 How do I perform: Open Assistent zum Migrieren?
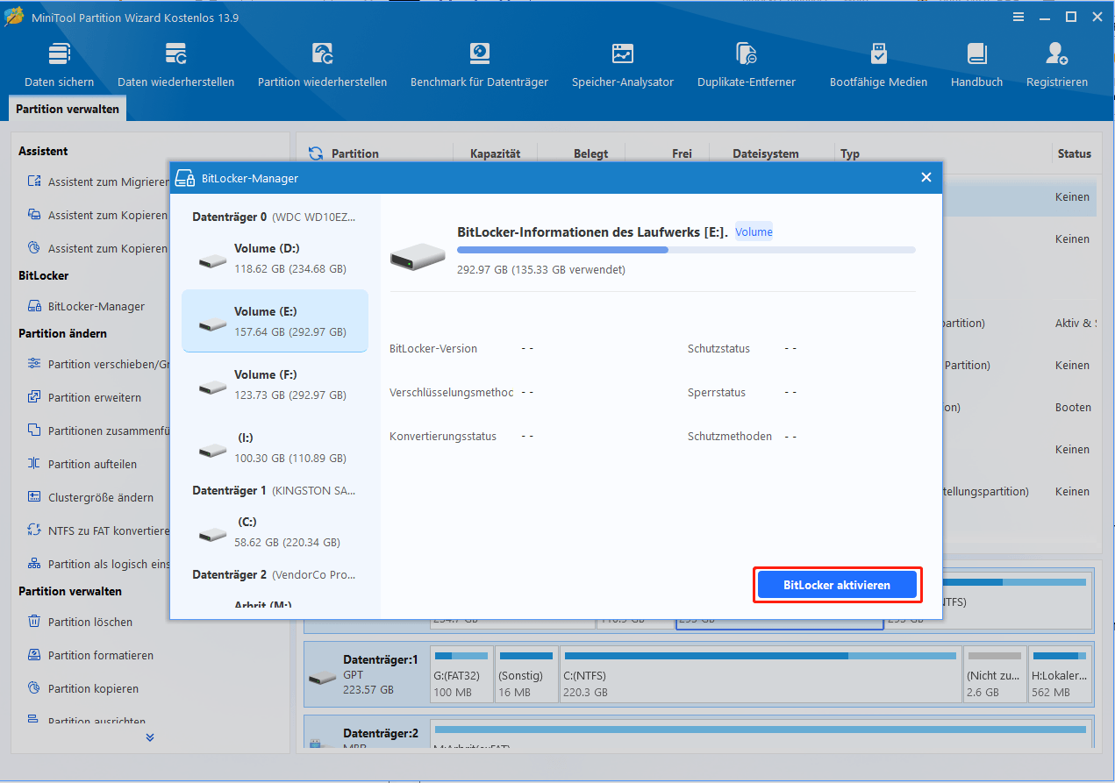click(x=98, y=182)
